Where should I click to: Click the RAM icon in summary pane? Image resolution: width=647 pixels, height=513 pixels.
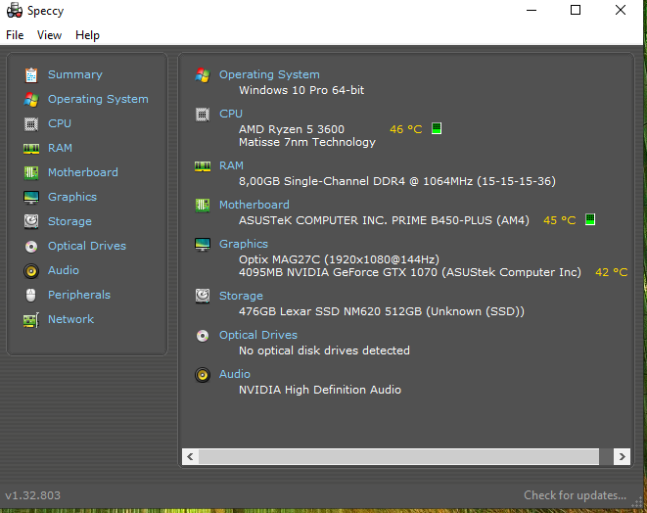[203, 166]
